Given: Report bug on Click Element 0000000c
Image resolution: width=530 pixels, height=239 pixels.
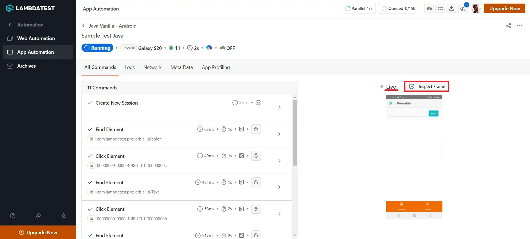Looking at the screenshot, I should pyautogui.click(x=256, y=156).
